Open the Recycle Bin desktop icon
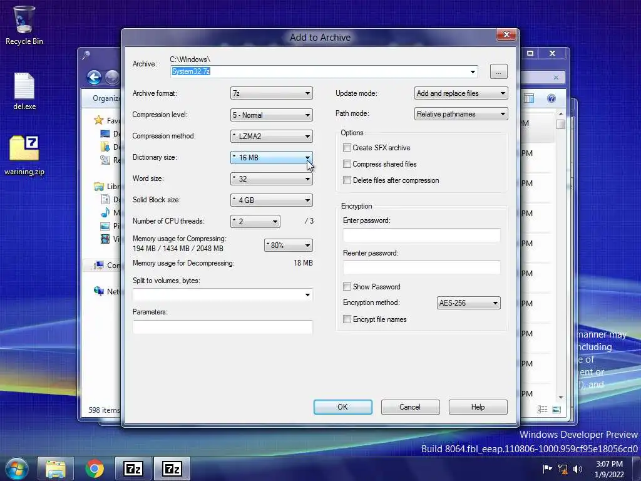The image size is (641, 481). (x=24, y=24)
